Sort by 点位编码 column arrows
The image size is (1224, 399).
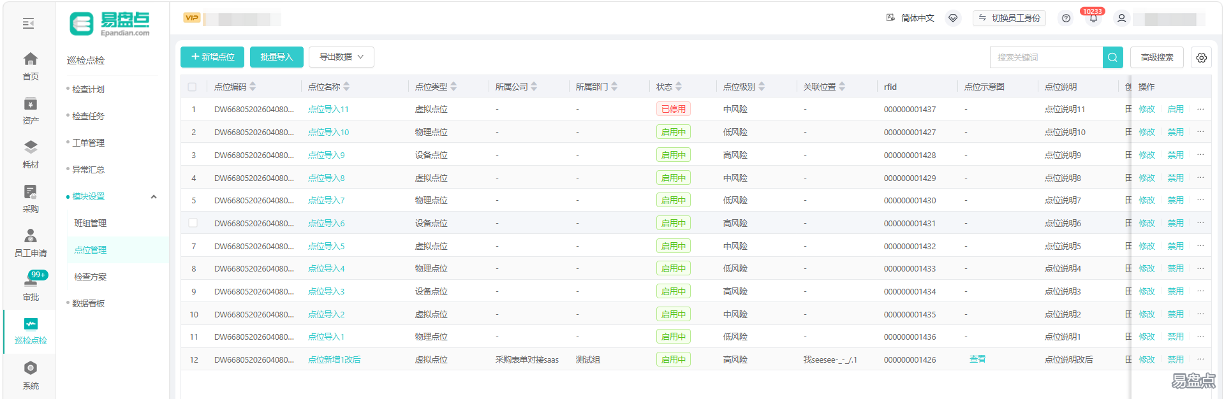253,87
